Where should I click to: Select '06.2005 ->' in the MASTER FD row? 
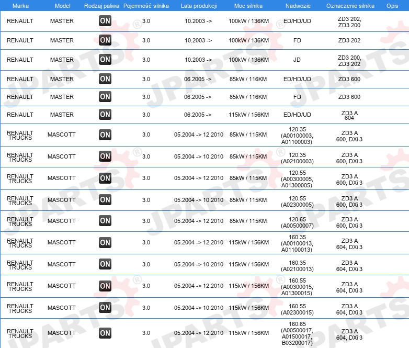point(198,97)
